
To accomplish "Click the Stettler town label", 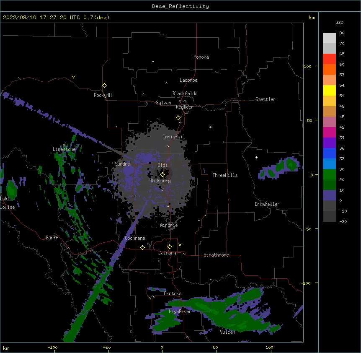I will pos(265,99).
